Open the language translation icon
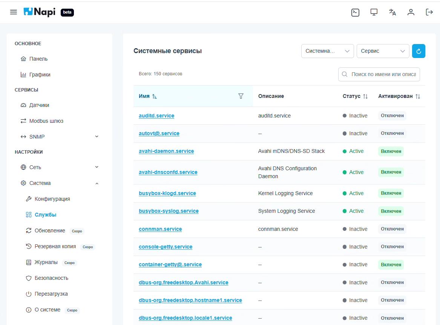Image resolution: width=440 pixels, height=325 pixels. pyautogui.click(x=392, y=12)
